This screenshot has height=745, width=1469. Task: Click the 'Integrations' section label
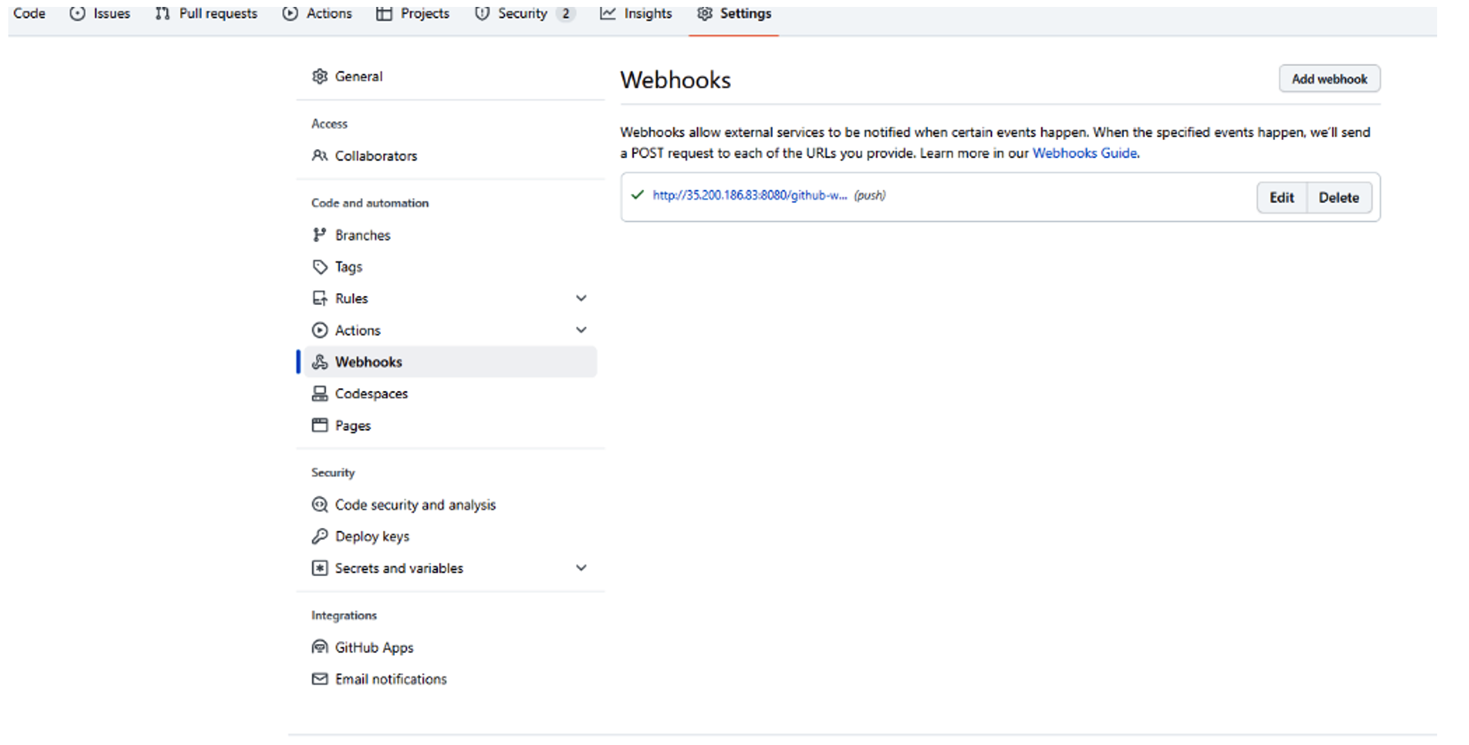(344, 615)
